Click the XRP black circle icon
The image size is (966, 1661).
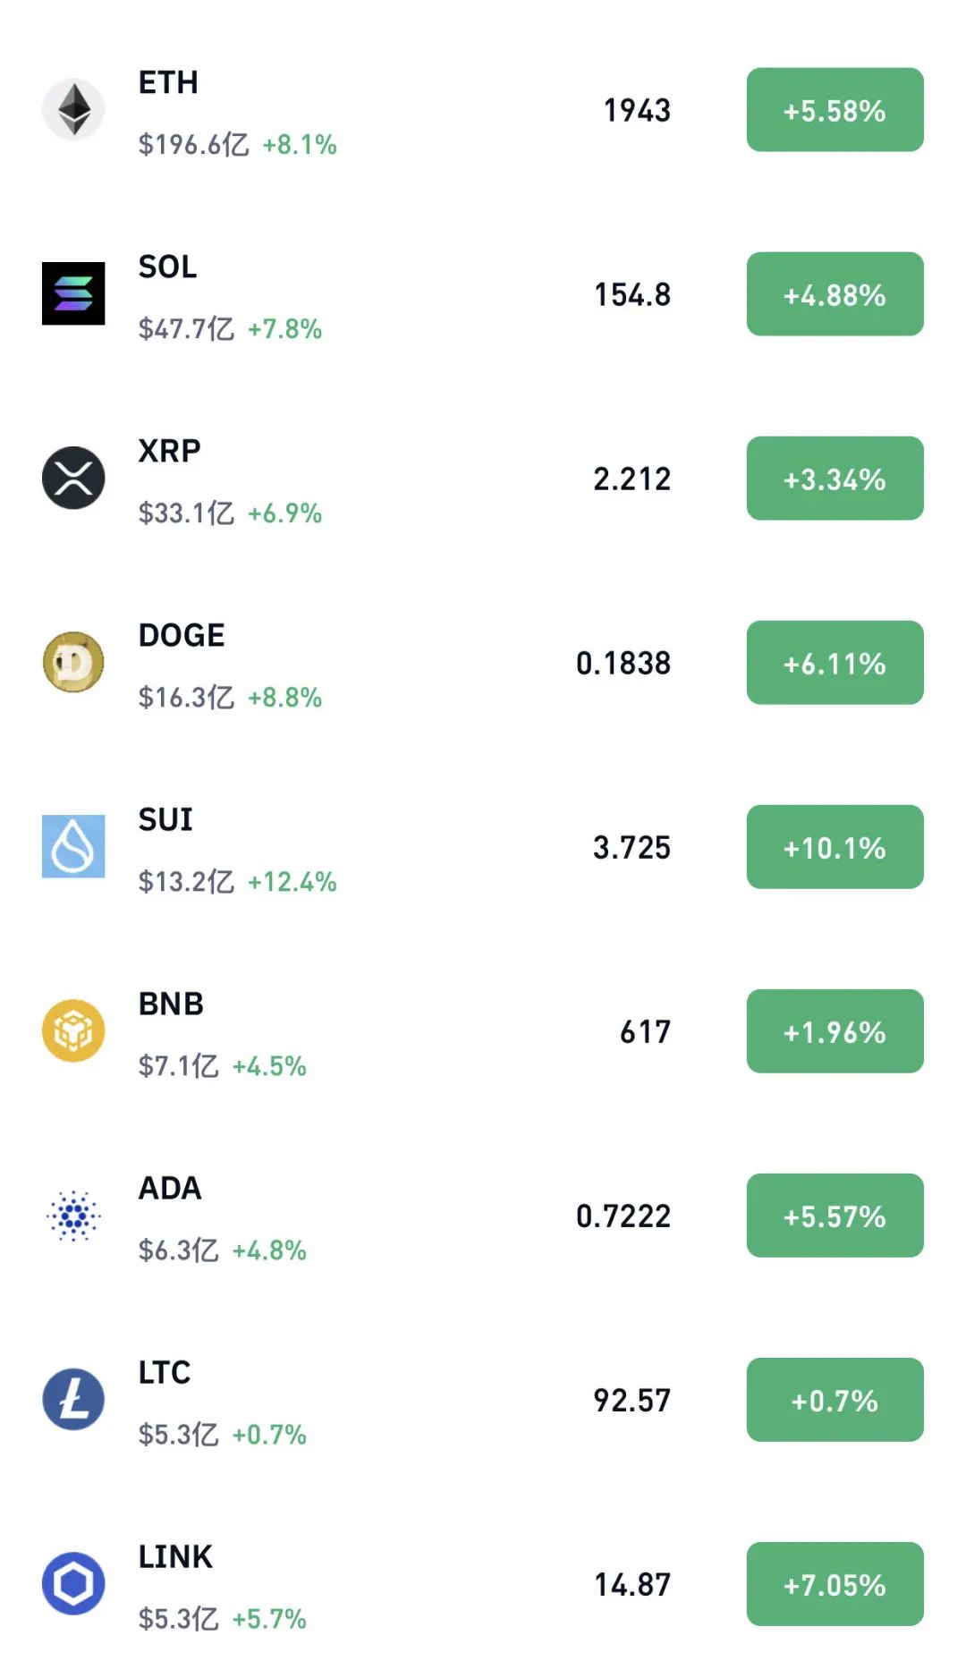pyautogui.click(x=73, y=478)
